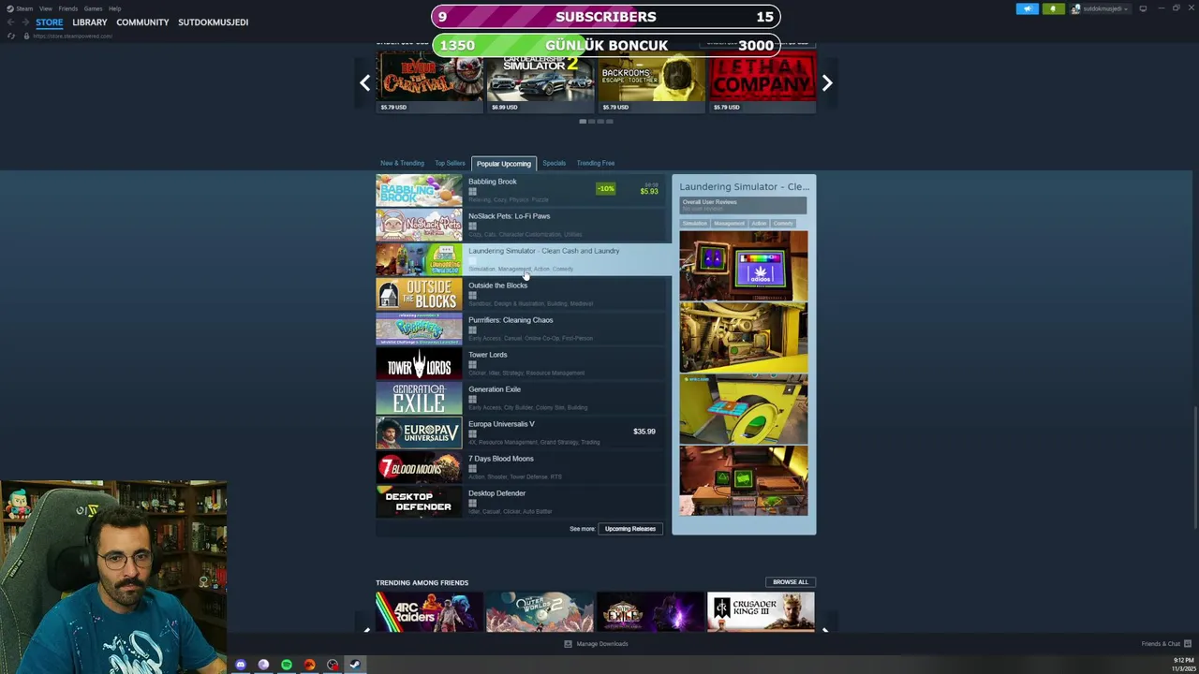The image size is (1199, 674).
Task: Click the store URL address
Action: [x=73, y=36]
